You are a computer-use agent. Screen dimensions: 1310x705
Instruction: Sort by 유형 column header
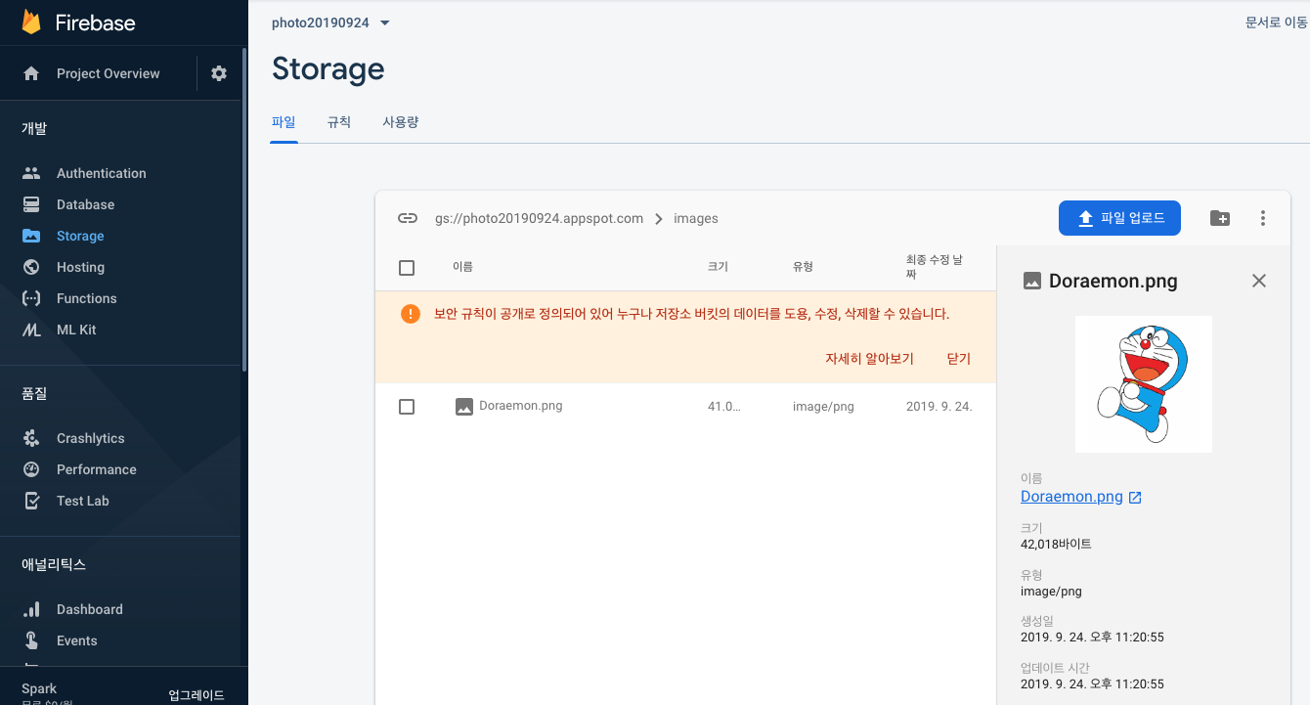[x=804, y=267]
